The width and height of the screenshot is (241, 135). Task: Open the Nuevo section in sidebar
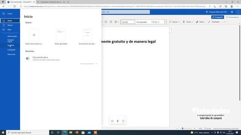10,25
